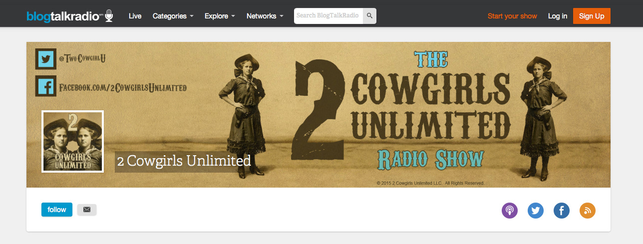Open the Live page

pos(135,16)
